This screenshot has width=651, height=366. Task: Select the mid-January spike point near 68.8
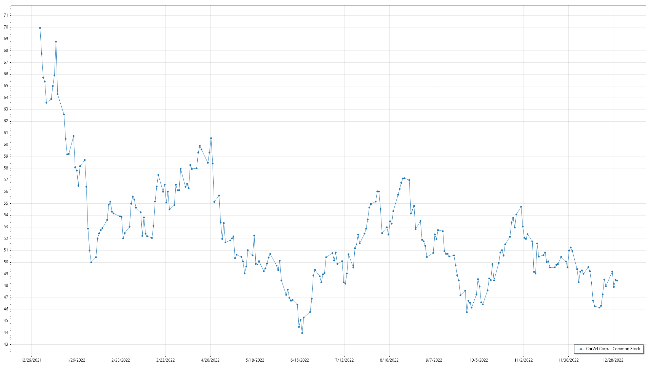pyautogui.click(x=56, y=42)
